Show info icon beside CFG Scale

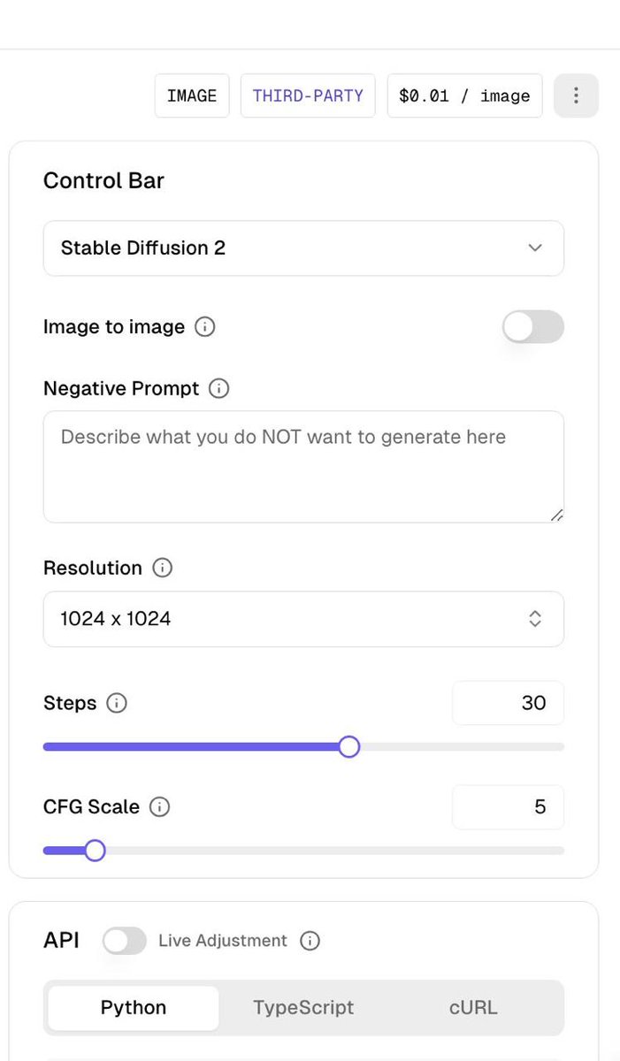[159, 806]
